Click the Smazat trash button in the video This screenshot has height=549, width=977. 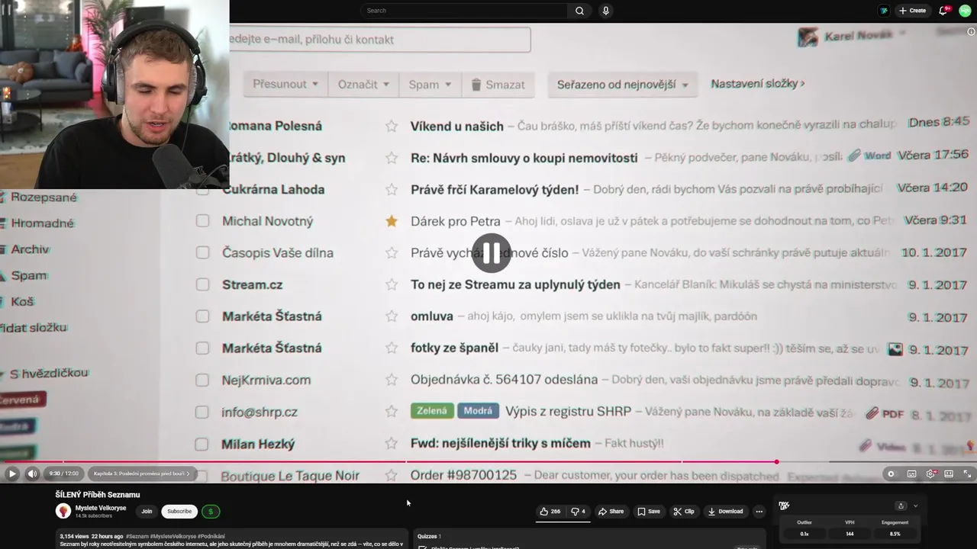click(x=498, y=85)
